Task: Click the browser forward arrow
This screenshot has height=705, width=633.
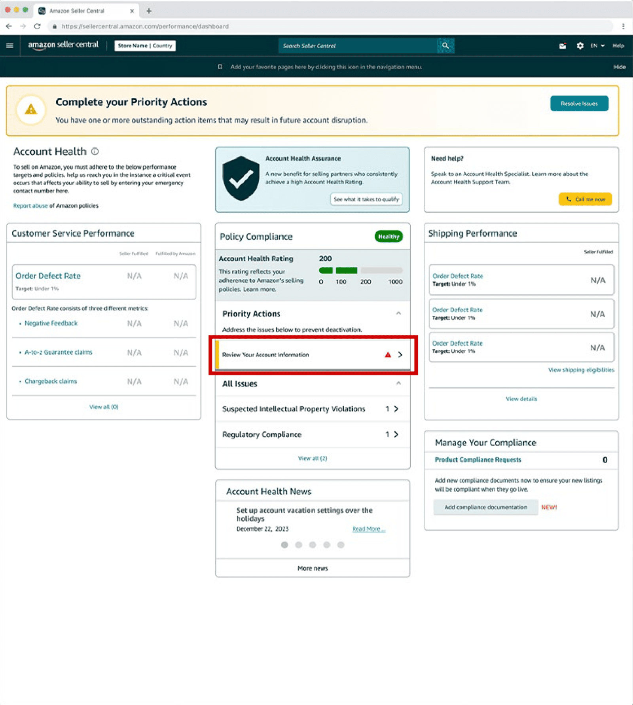Action: [23, 27]
